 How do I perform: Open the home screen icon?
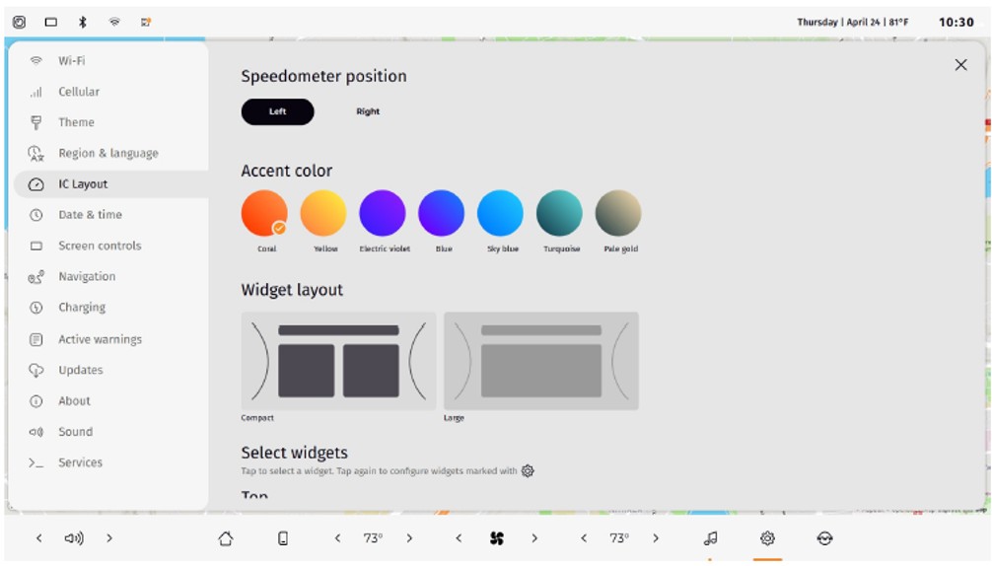[226, 538]
